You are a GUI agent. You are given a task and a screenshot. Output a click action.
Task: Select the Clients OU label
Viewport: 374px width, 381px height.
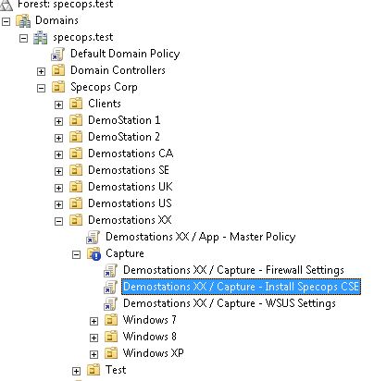[x=105, y=104]
